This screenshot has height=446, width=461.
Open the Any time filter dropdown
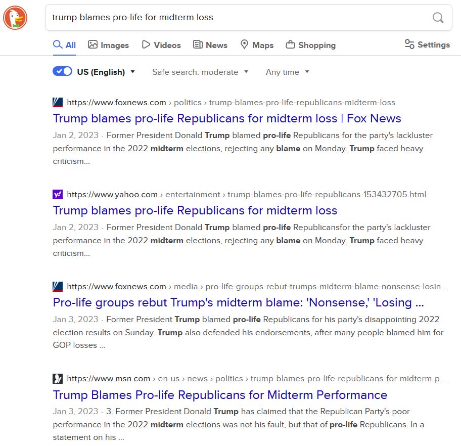[x=287, y=72]
